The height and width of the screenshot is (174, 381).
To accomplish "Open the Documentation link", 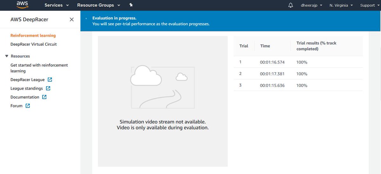I will 25,97.
